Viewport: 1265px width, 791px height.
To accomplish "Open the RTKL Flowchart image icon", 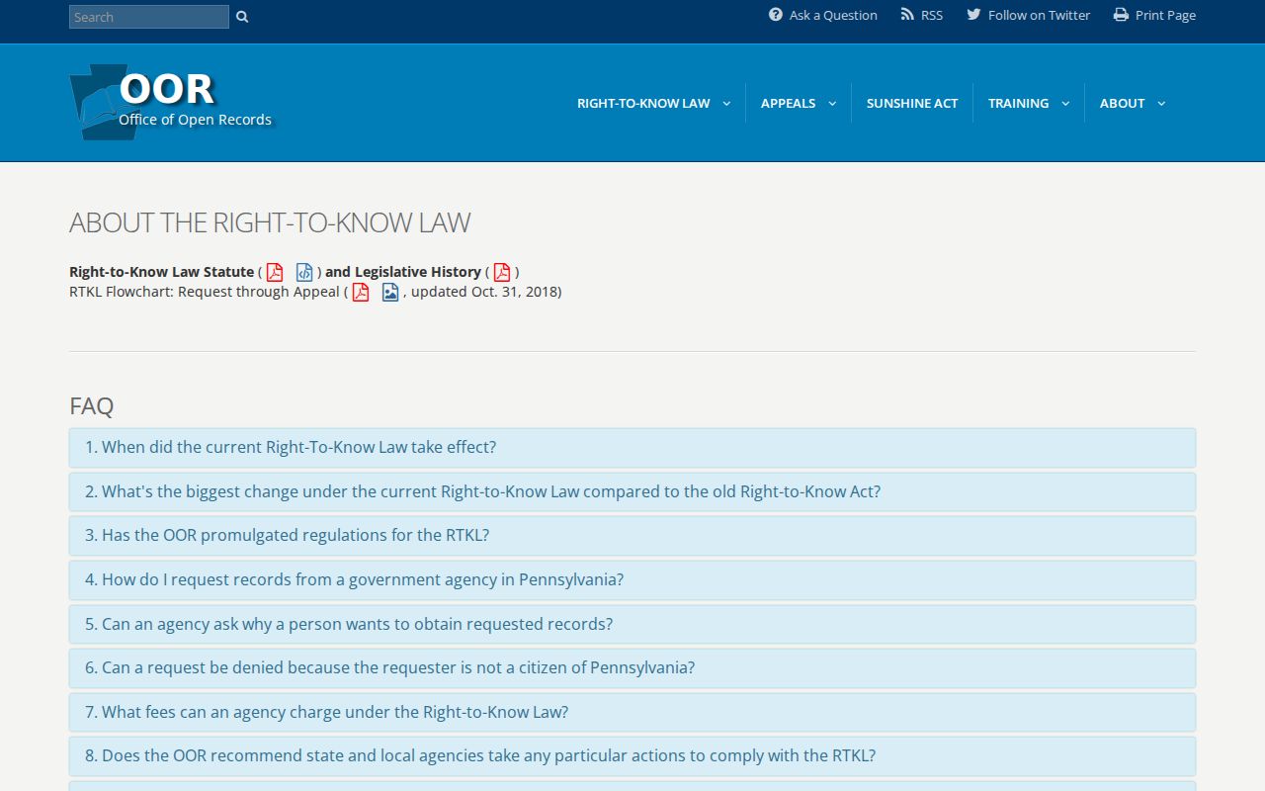I will [390, 292].
